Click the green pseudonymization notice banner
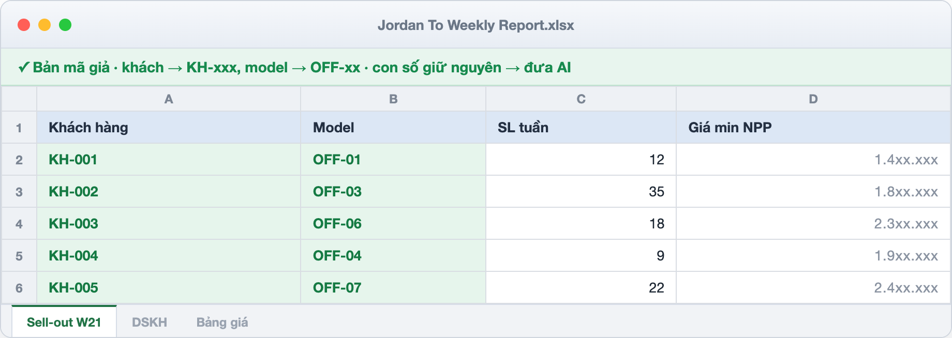This screenshot has height=338, width=952. (476, 67)
